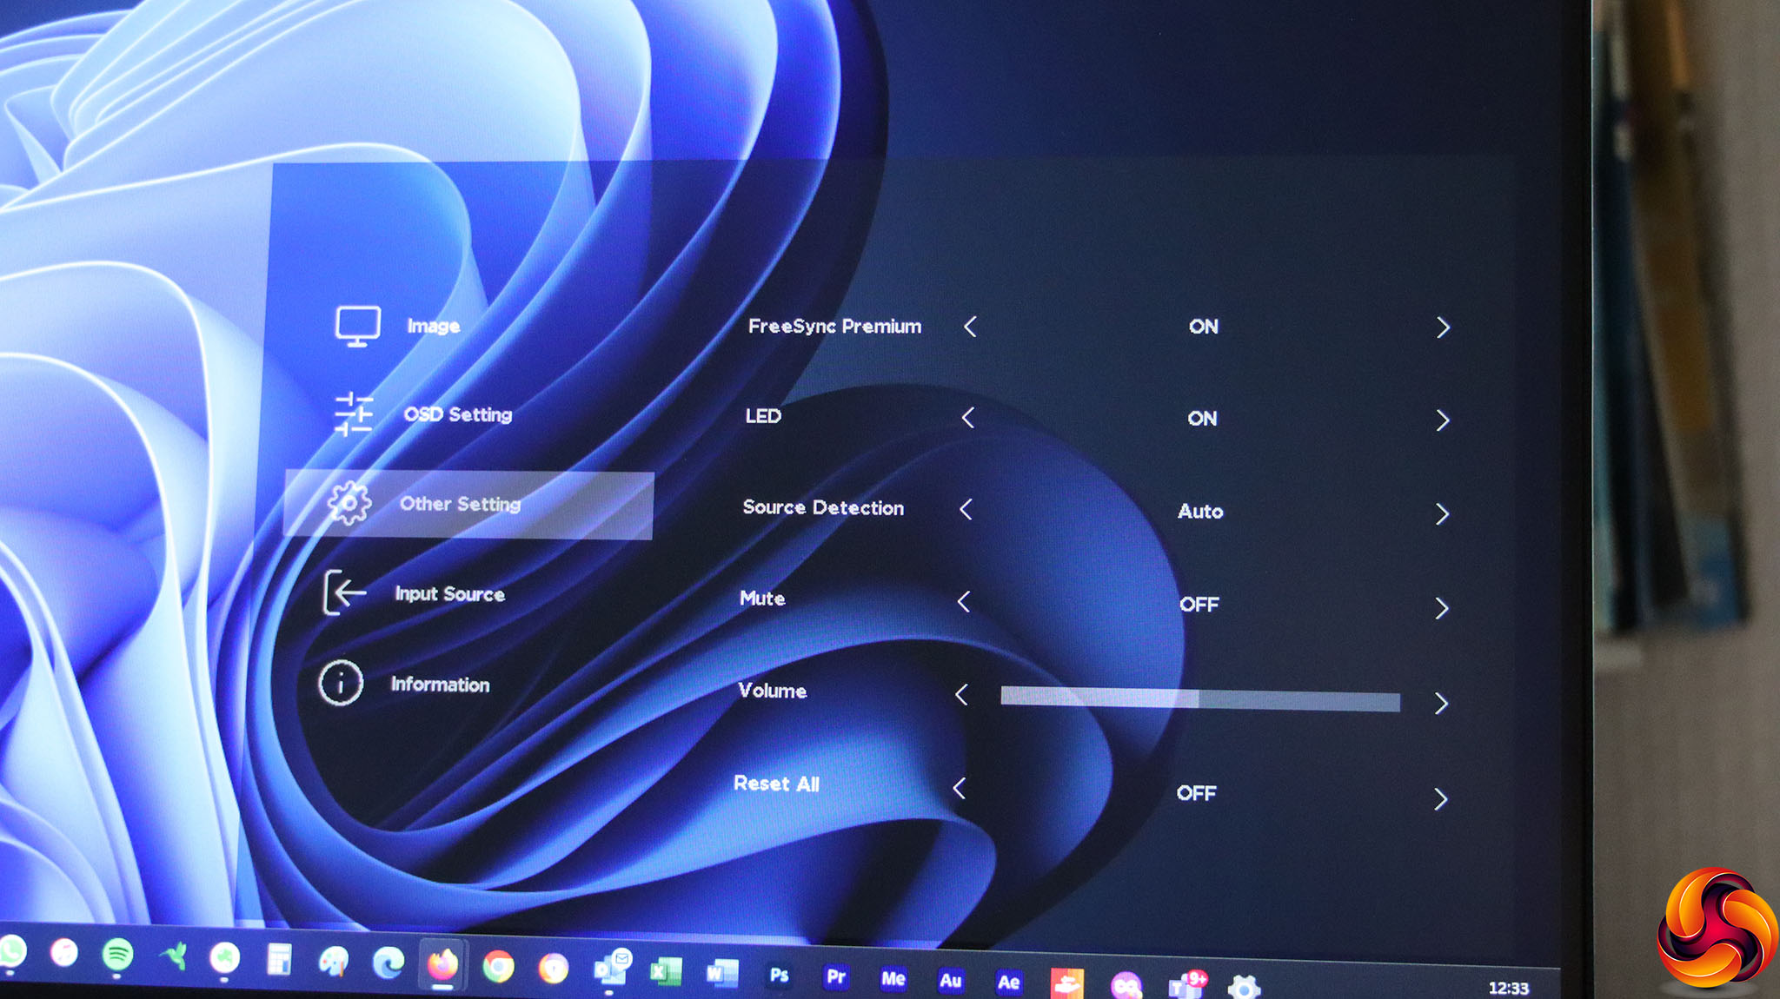Change Source Detection with right chevron

pyautogui.click(x=1442, y=514)
